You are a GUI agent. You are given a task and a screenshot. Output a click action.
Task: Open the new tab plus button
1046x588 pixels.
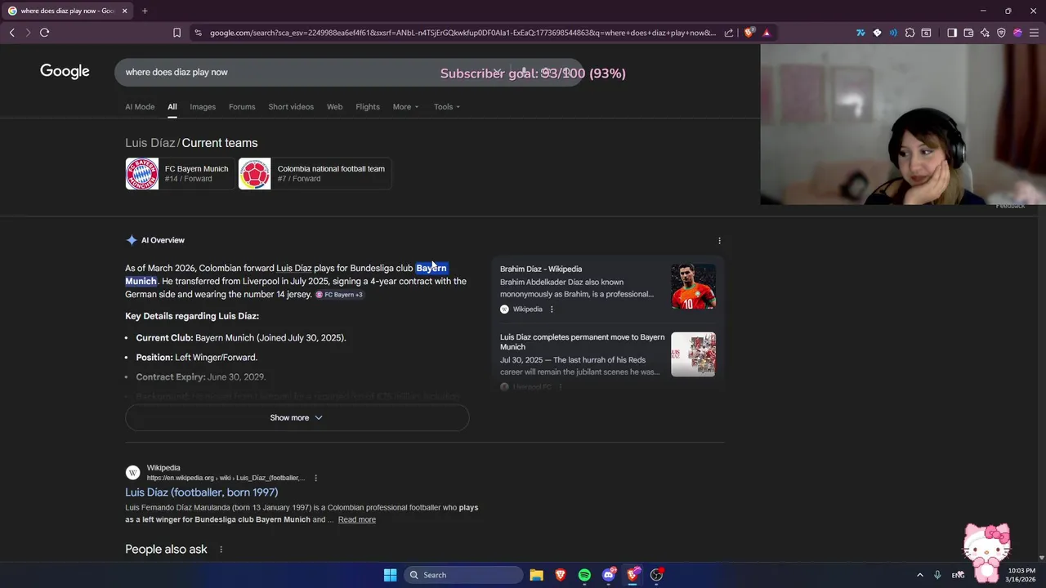point(145,11)
